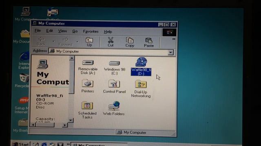This screenshot has height=146, width=261.
Task: Open the File menu
Action: pyautogui.click(x=38, y=31)
